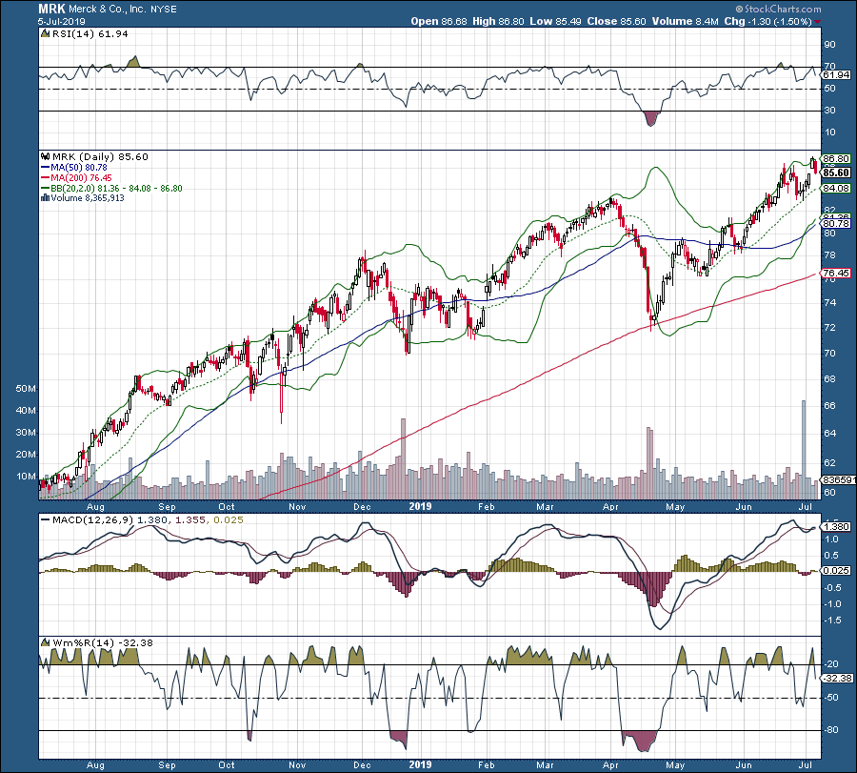This screenshot has width=857, height=773.
Task: Click the boxed -32.38 Williams %R axis value
Action: (837, 679)
